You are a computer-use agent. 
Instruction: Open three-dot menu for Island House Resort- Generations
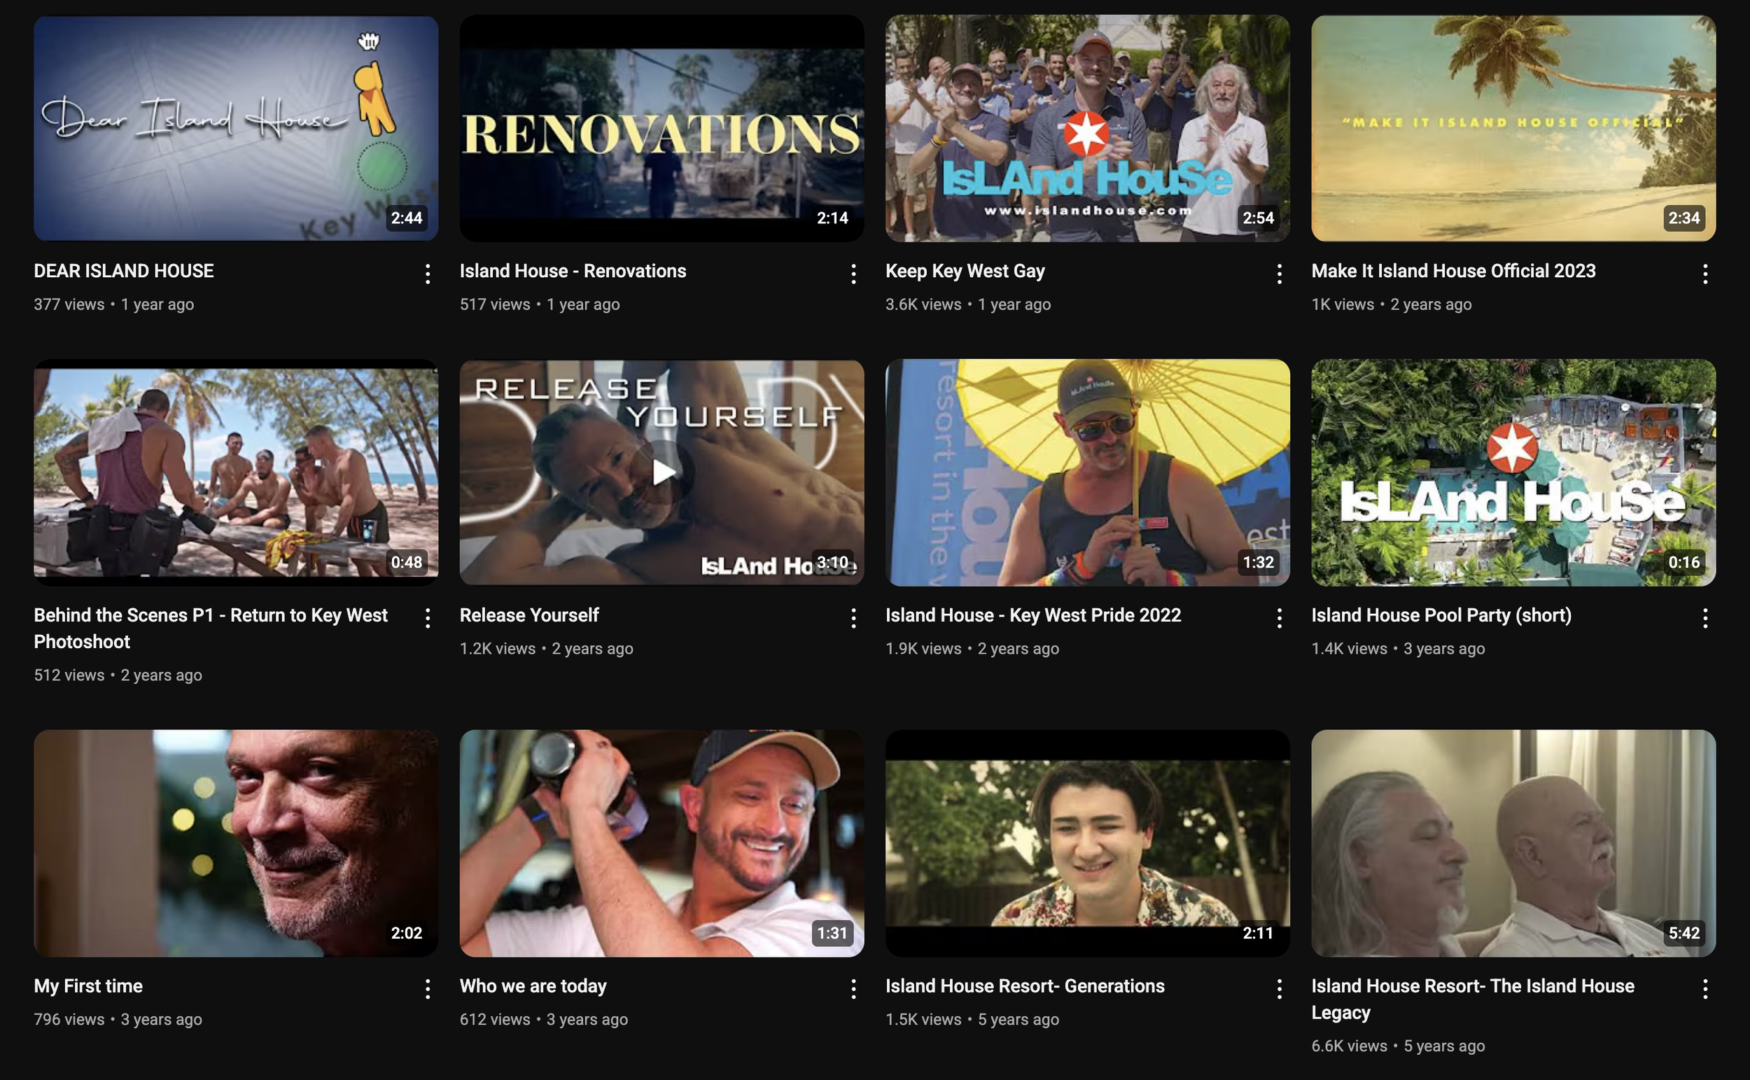[1279, 988]
